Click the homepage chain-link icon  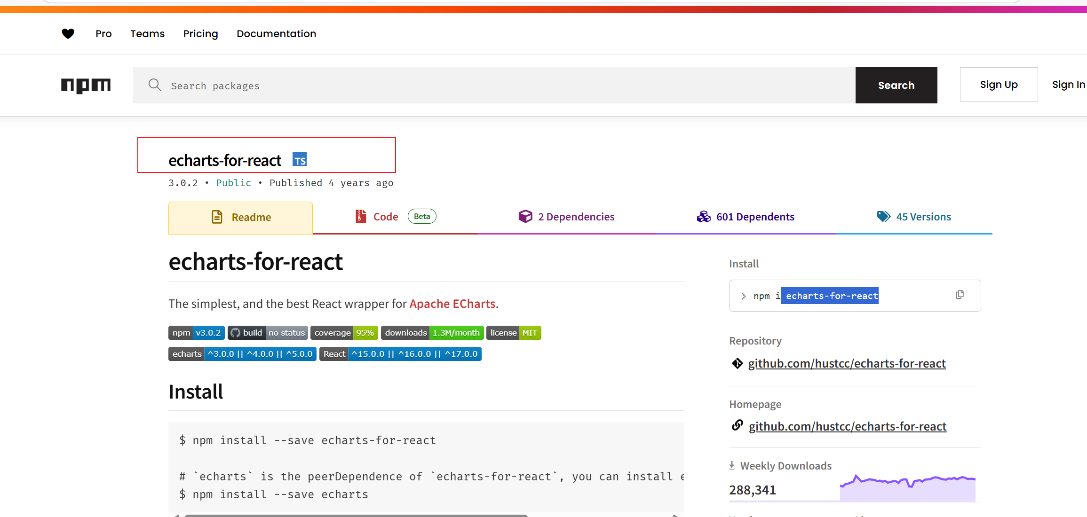738,425
